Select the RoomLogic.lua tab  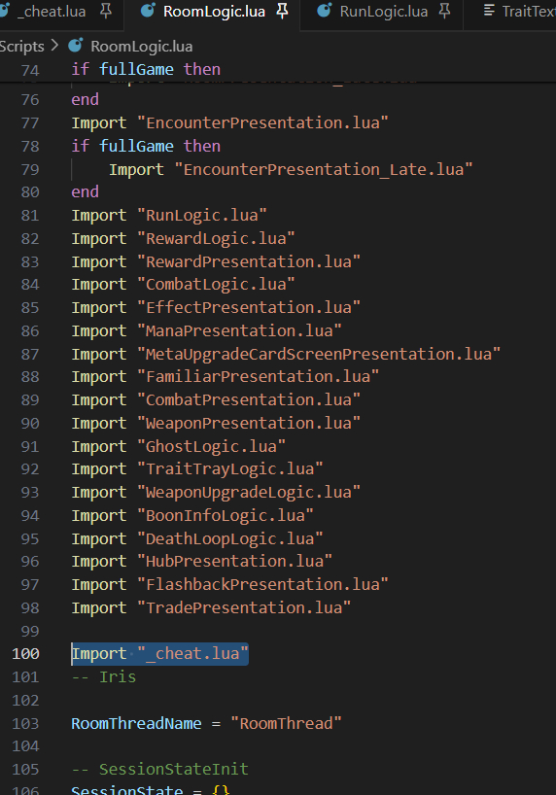(214, 11)
